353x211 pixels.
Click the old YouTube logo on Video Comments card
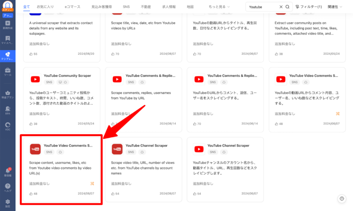click(x=35, y=149)
